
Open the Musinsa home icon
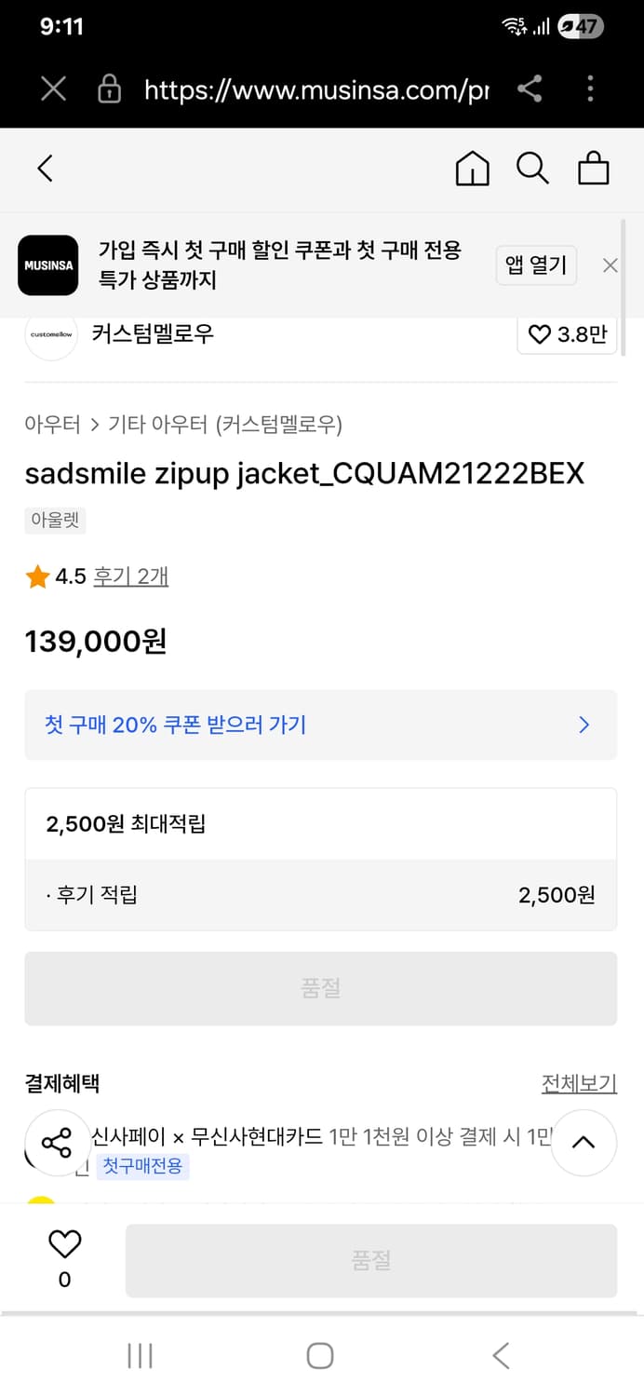(x=472, y=169)
